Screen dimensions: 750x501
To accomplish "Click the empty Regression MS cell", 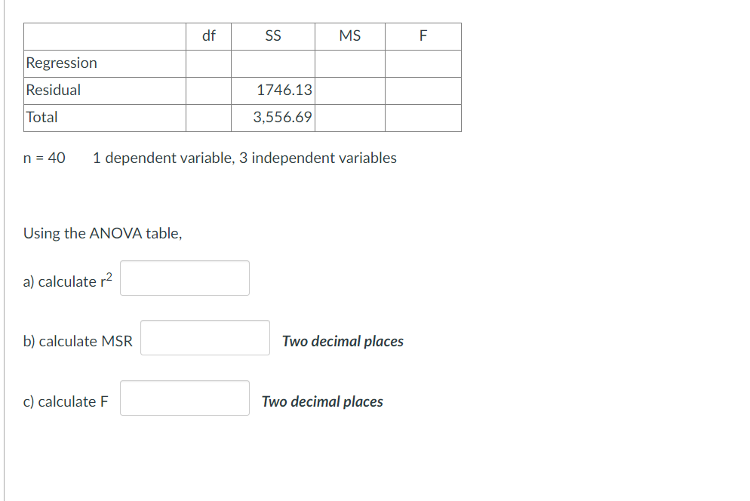I will click(x=349, y=63).
